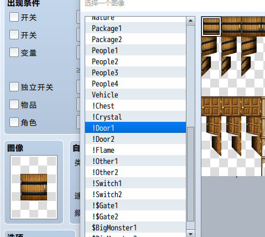Viewport: 265px width, 237px height.
Task: Choose People3 from the list
Action: pos(136,72)
